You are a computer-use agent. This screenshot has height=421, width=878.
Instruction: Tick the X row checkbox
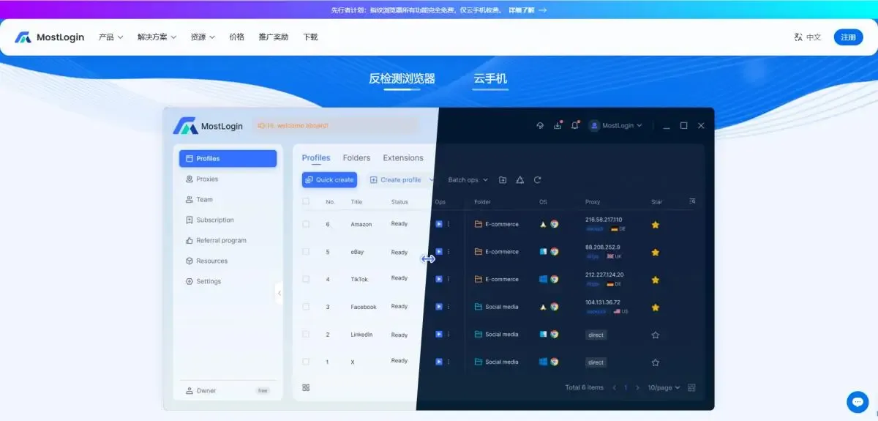click(x=306, y=362)
